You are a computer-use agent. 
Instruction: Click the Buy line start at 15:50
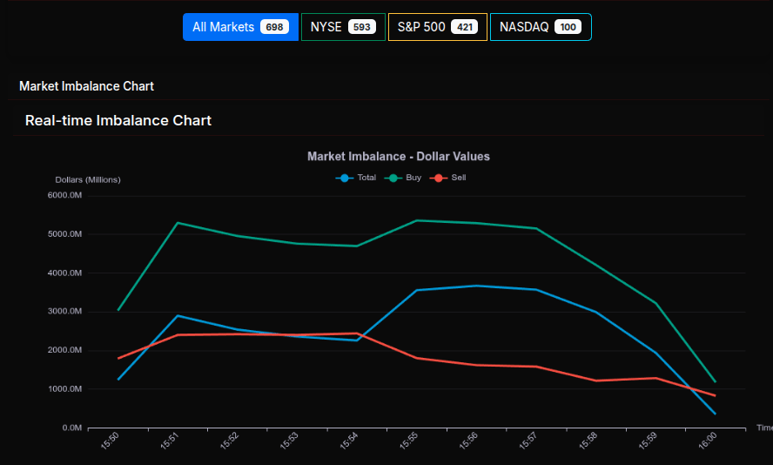click(x=118, y=310)
